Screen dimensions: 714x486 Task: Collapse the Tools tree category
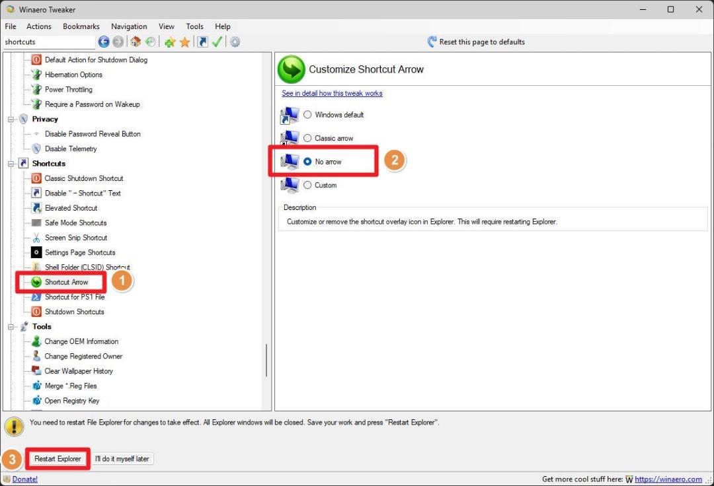click(x=11, y=327)
